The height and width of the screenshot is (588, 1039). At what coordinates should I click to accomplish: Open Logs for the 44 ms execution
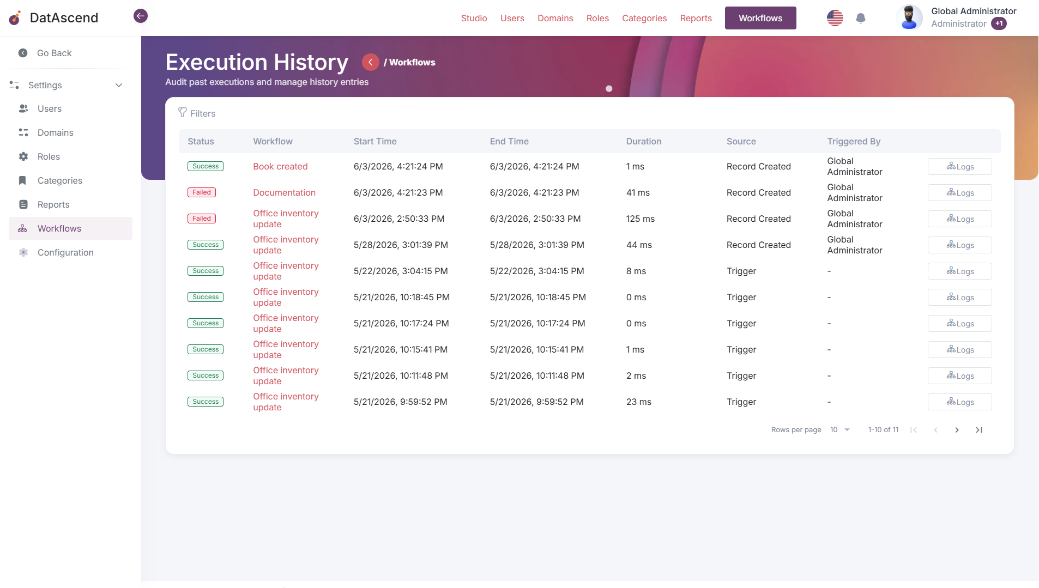pos(959,245)
